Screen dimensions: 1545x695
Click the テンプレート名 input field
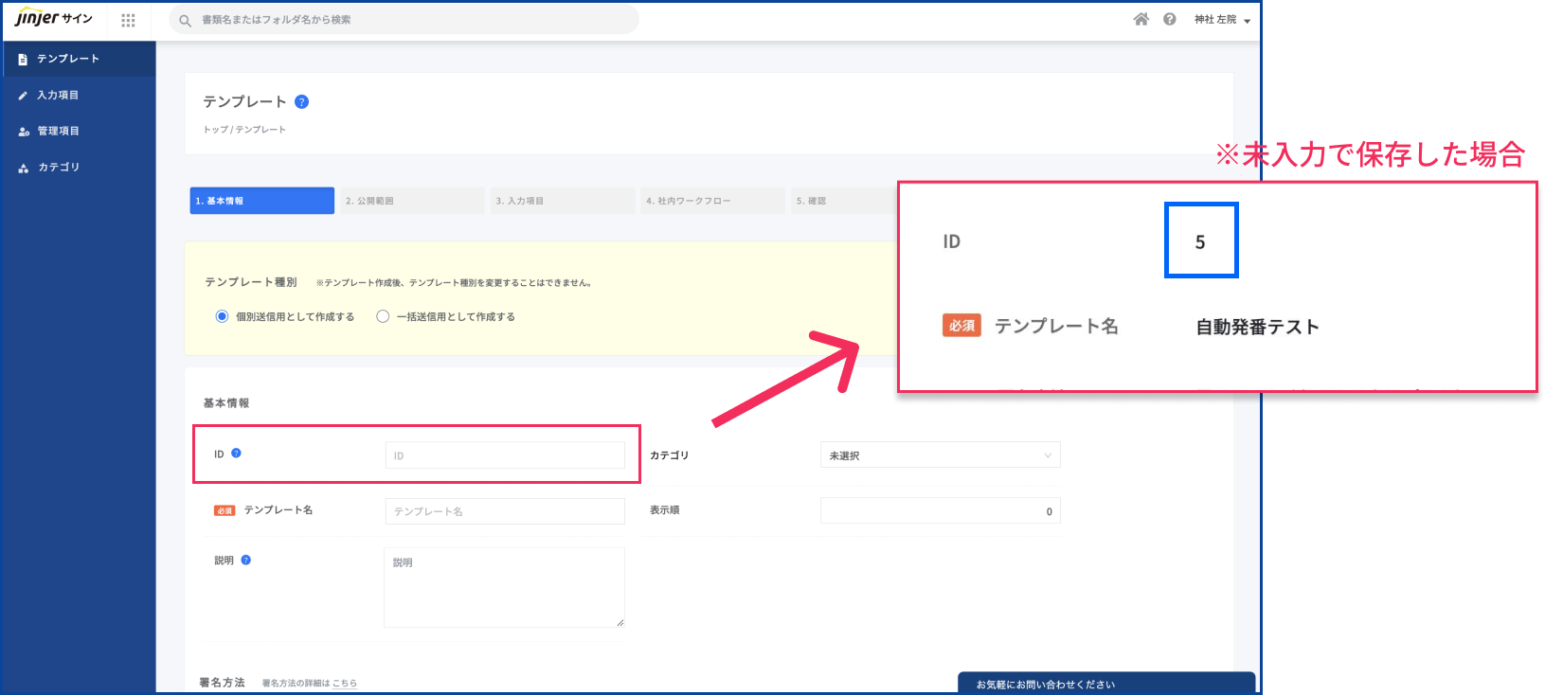pyautogui.click(x=504, y=511)
